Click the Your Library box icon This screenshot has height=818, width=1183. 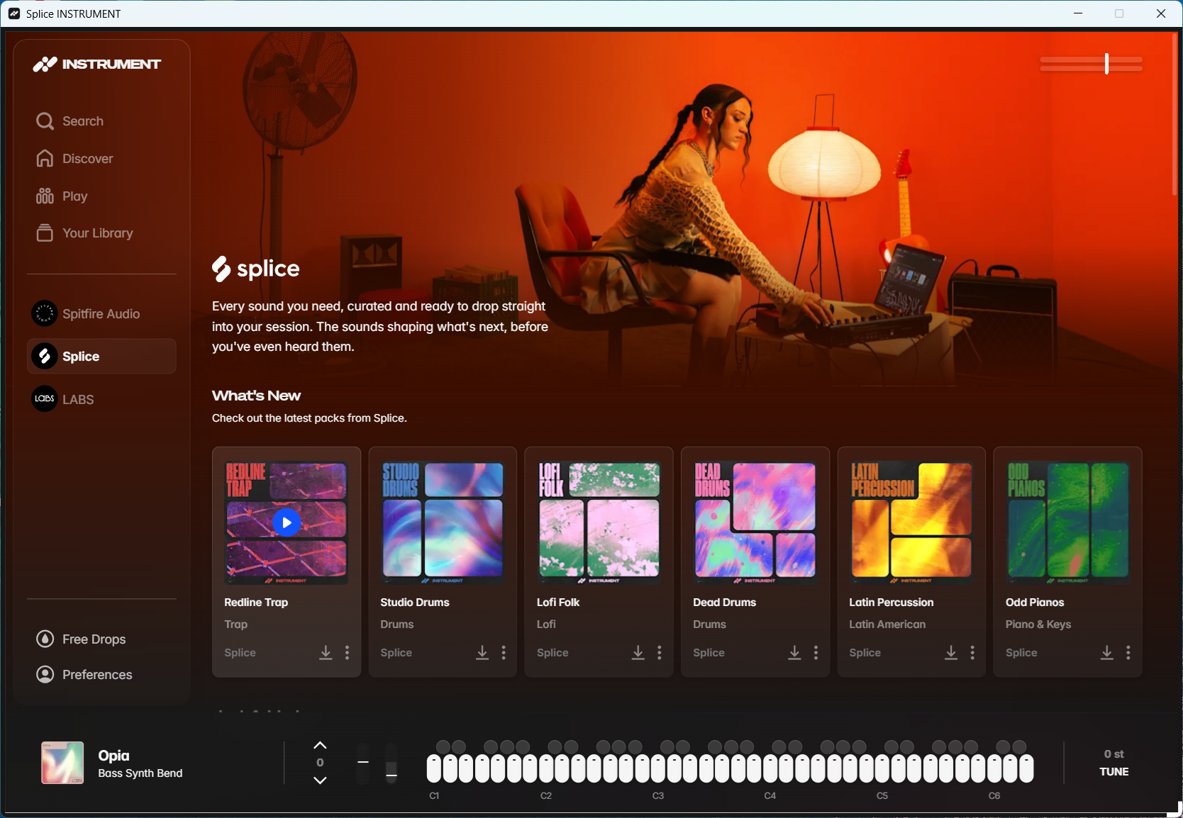[x=45, y=233]
